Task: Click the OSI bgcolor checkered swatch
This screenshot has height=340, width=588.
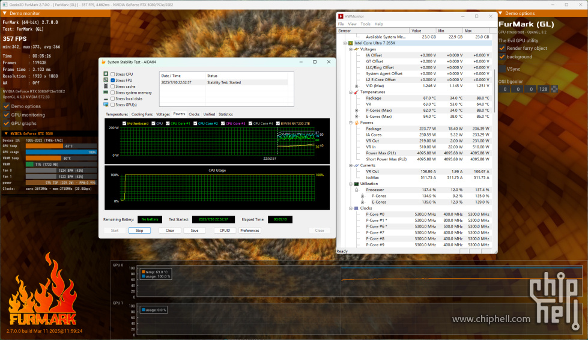Action: click(x=554, y=90)
